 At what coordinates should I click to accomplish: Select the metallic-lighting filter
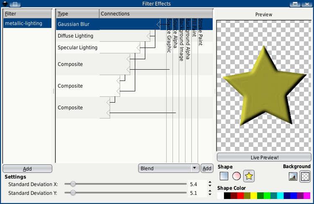pyautogui.click(x=23, y=23)
